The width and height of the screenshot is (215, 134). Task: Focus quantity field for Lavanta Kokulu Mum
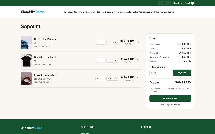coord(100,79)
